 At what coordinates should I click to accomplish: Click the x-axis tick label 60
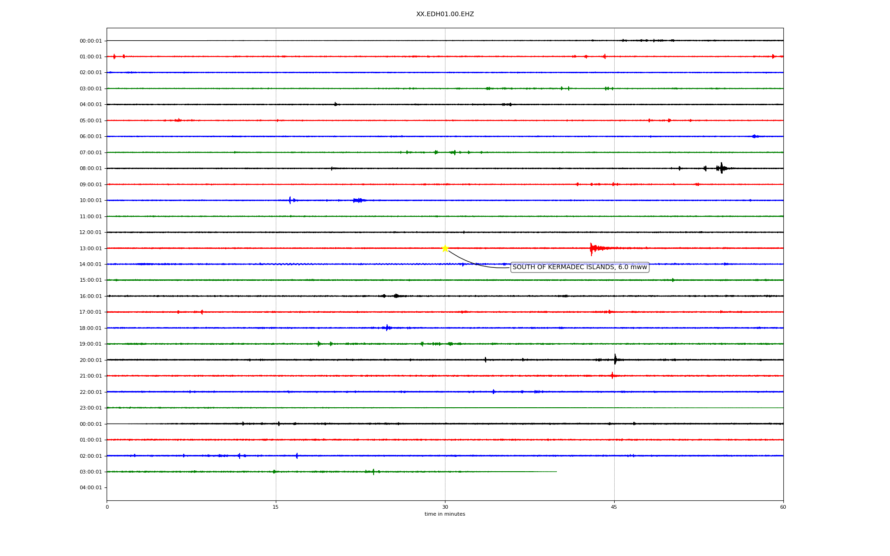tap(783, 507)
